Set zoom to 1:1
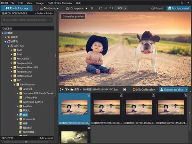 pyautogui.click(x=111, y=8)
